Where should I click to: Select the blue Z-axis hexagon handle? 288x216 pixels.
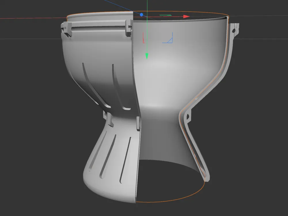coord(141,14)
